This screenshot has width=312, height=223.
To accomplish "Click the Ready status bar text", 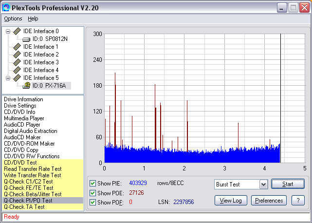I will click(x=12, y=217).
